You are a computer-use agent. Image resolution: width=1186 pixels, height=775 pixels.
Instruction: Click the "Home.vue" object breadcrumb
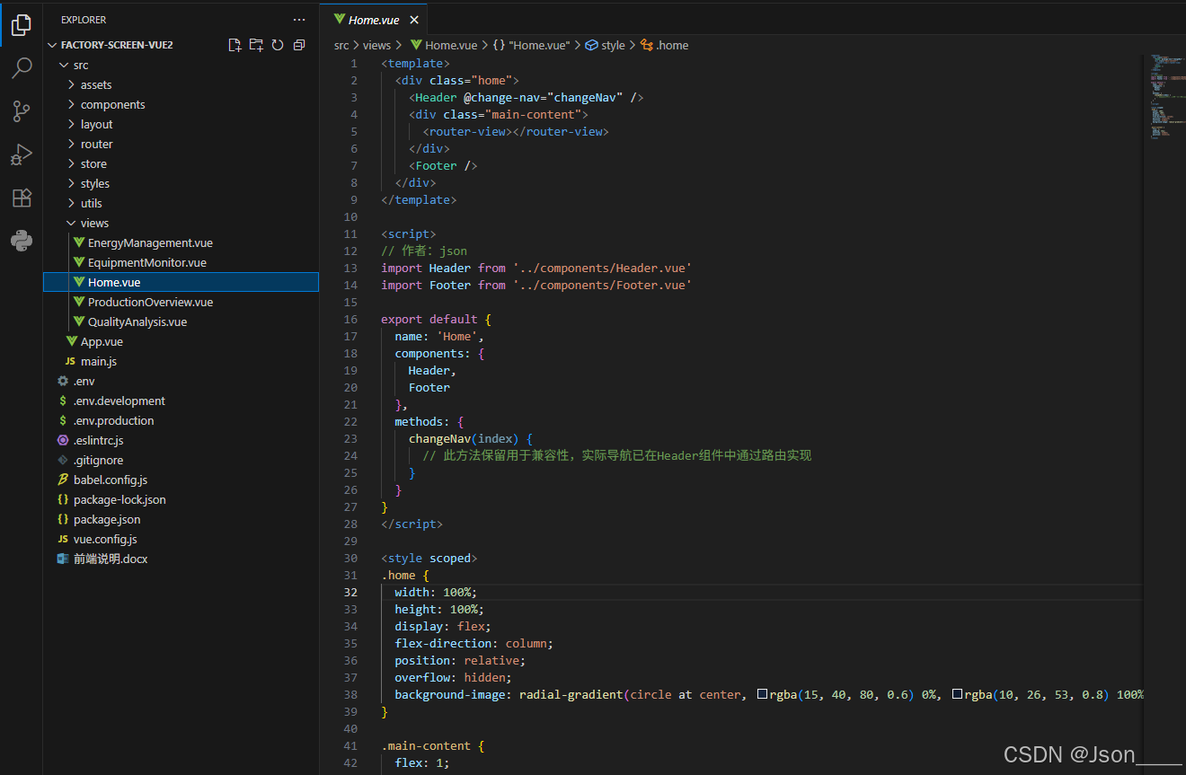pos(532,45)
